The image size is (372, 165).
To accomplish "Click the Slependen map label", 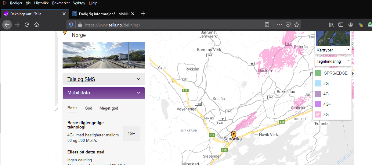I will coord(212,156).
